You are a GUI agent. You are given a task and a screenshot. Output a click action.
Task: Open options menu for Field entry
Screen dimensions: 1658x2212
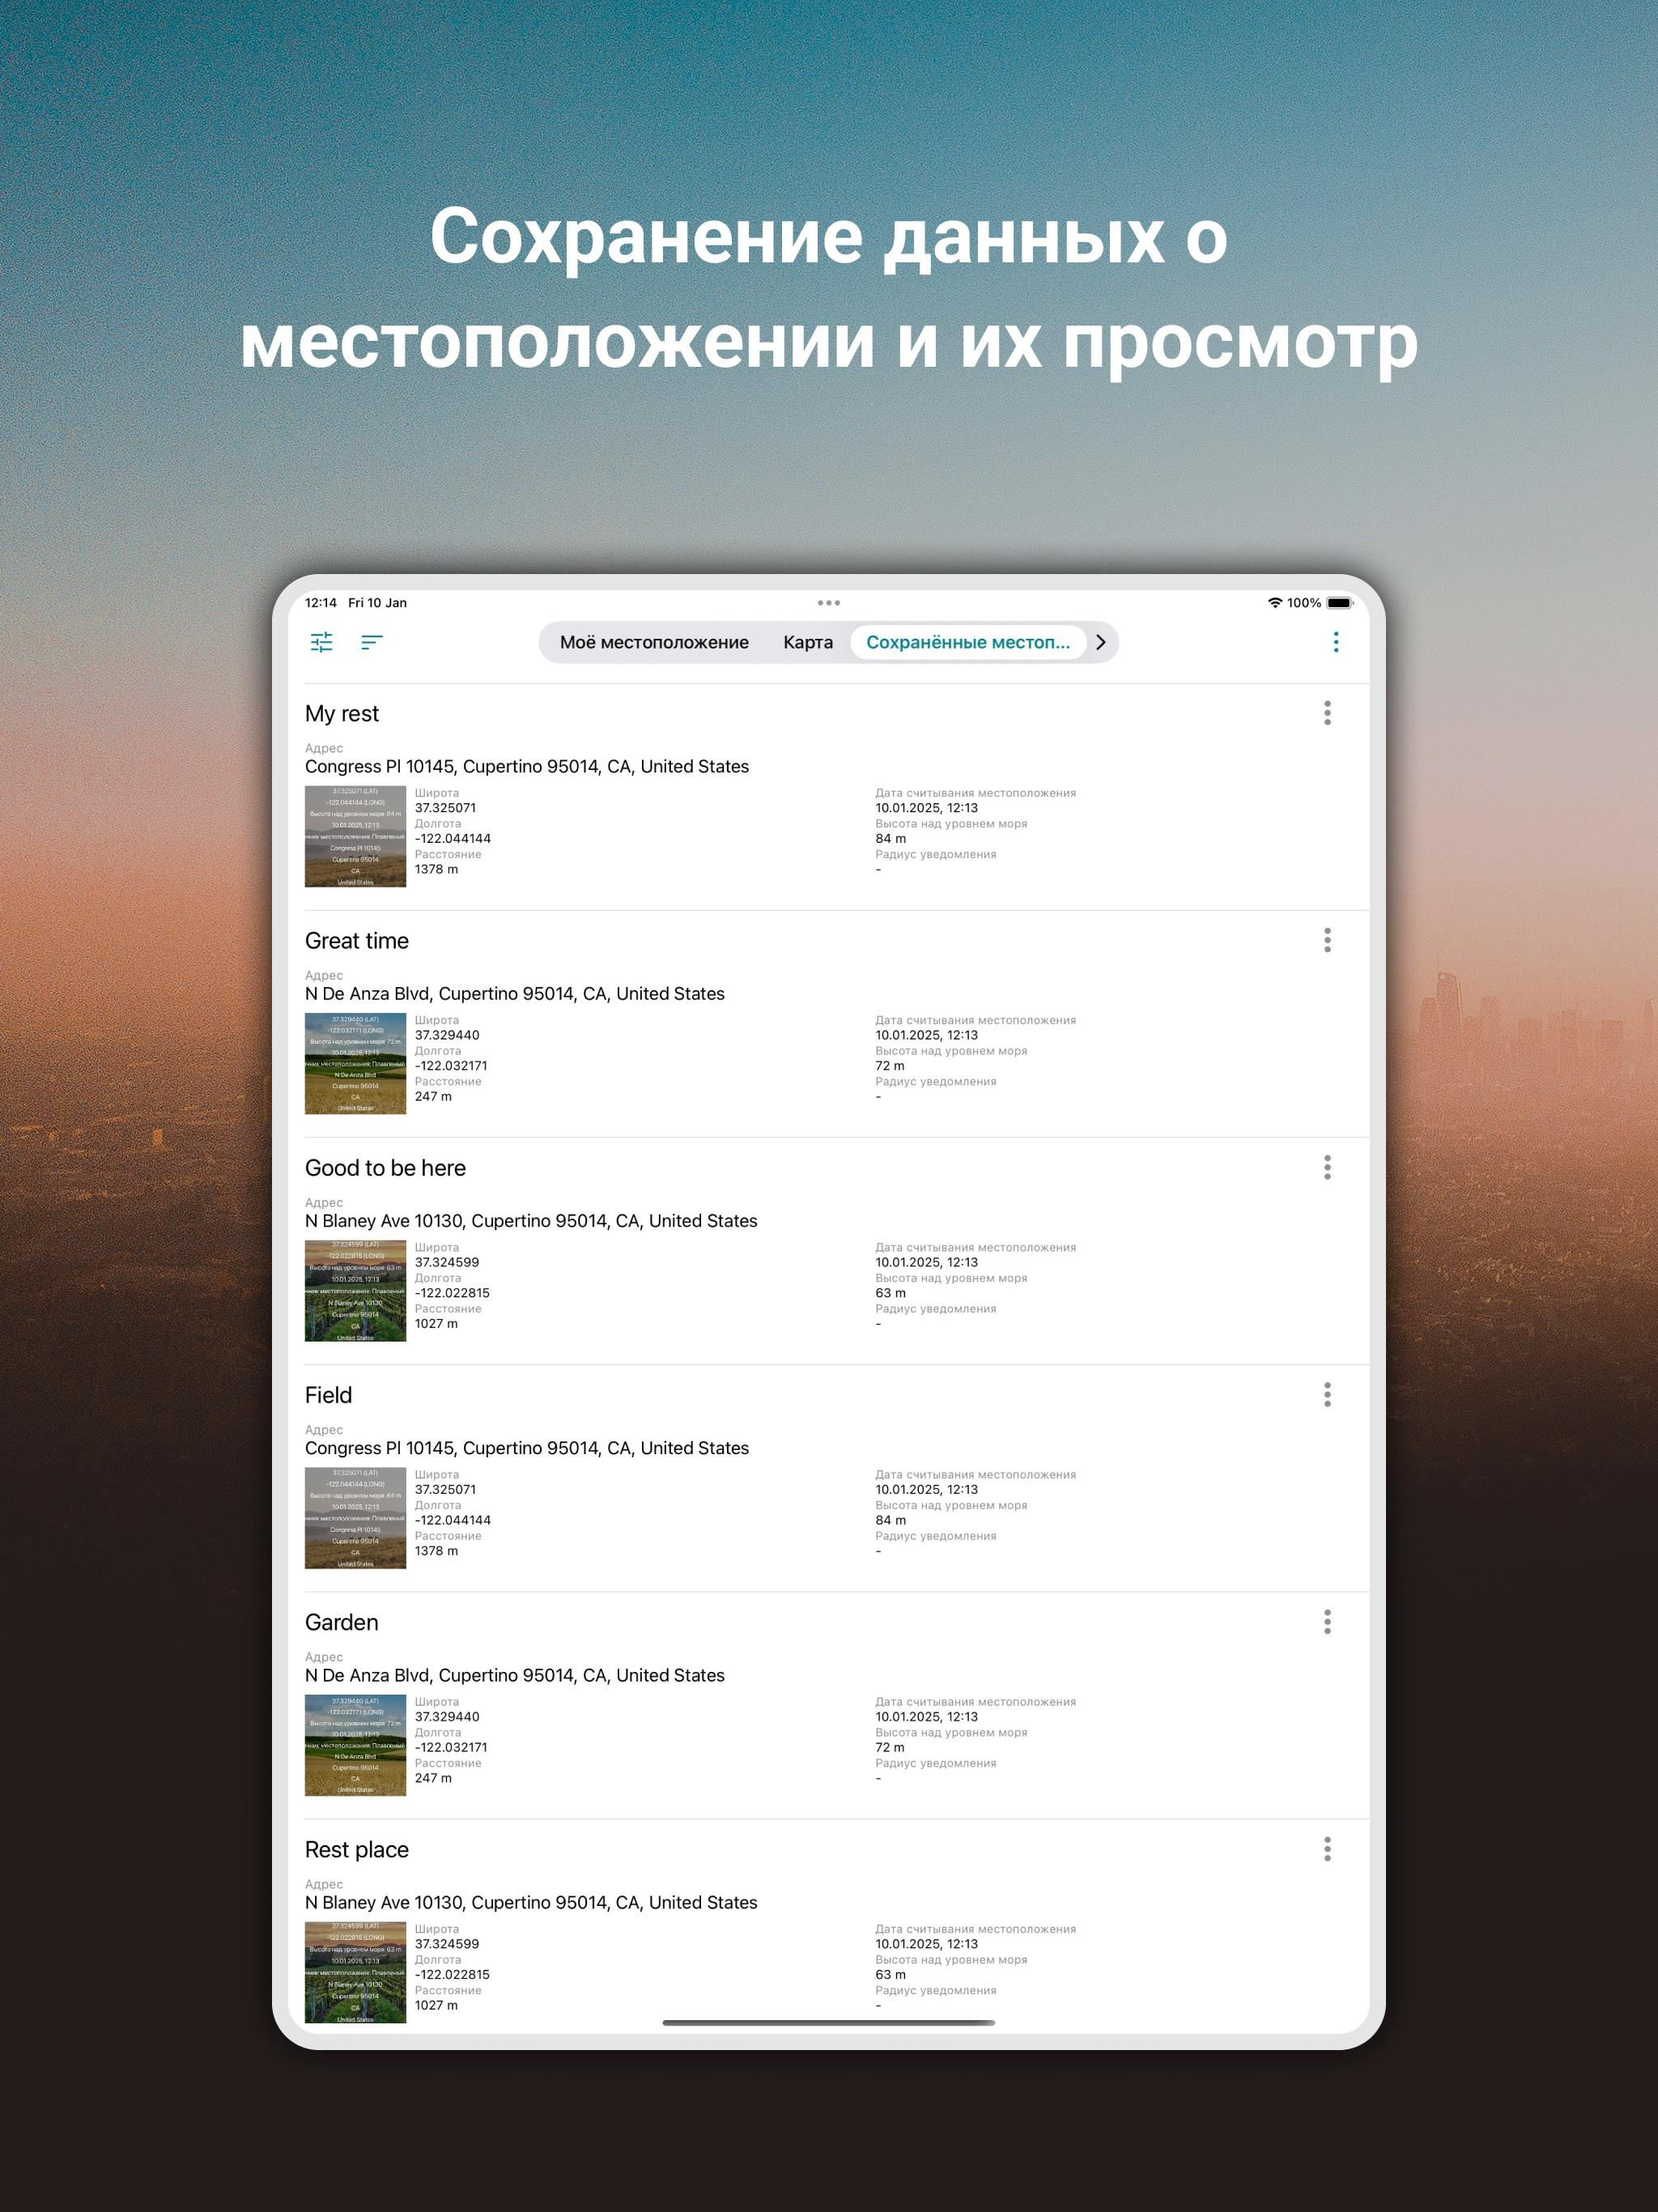1327,1394
